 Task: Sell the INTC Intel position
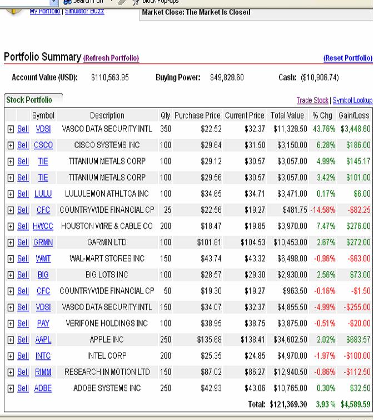pyautogui.click(x=23, y=356)
